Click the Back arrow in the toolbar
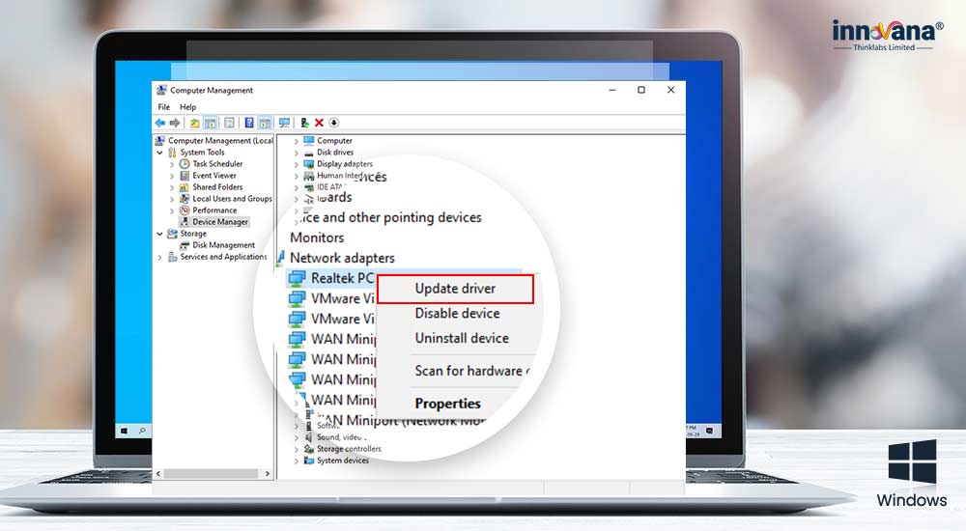The height and width of the screenshot is (531, 966). pyautogui.click(x=160, y=124)
